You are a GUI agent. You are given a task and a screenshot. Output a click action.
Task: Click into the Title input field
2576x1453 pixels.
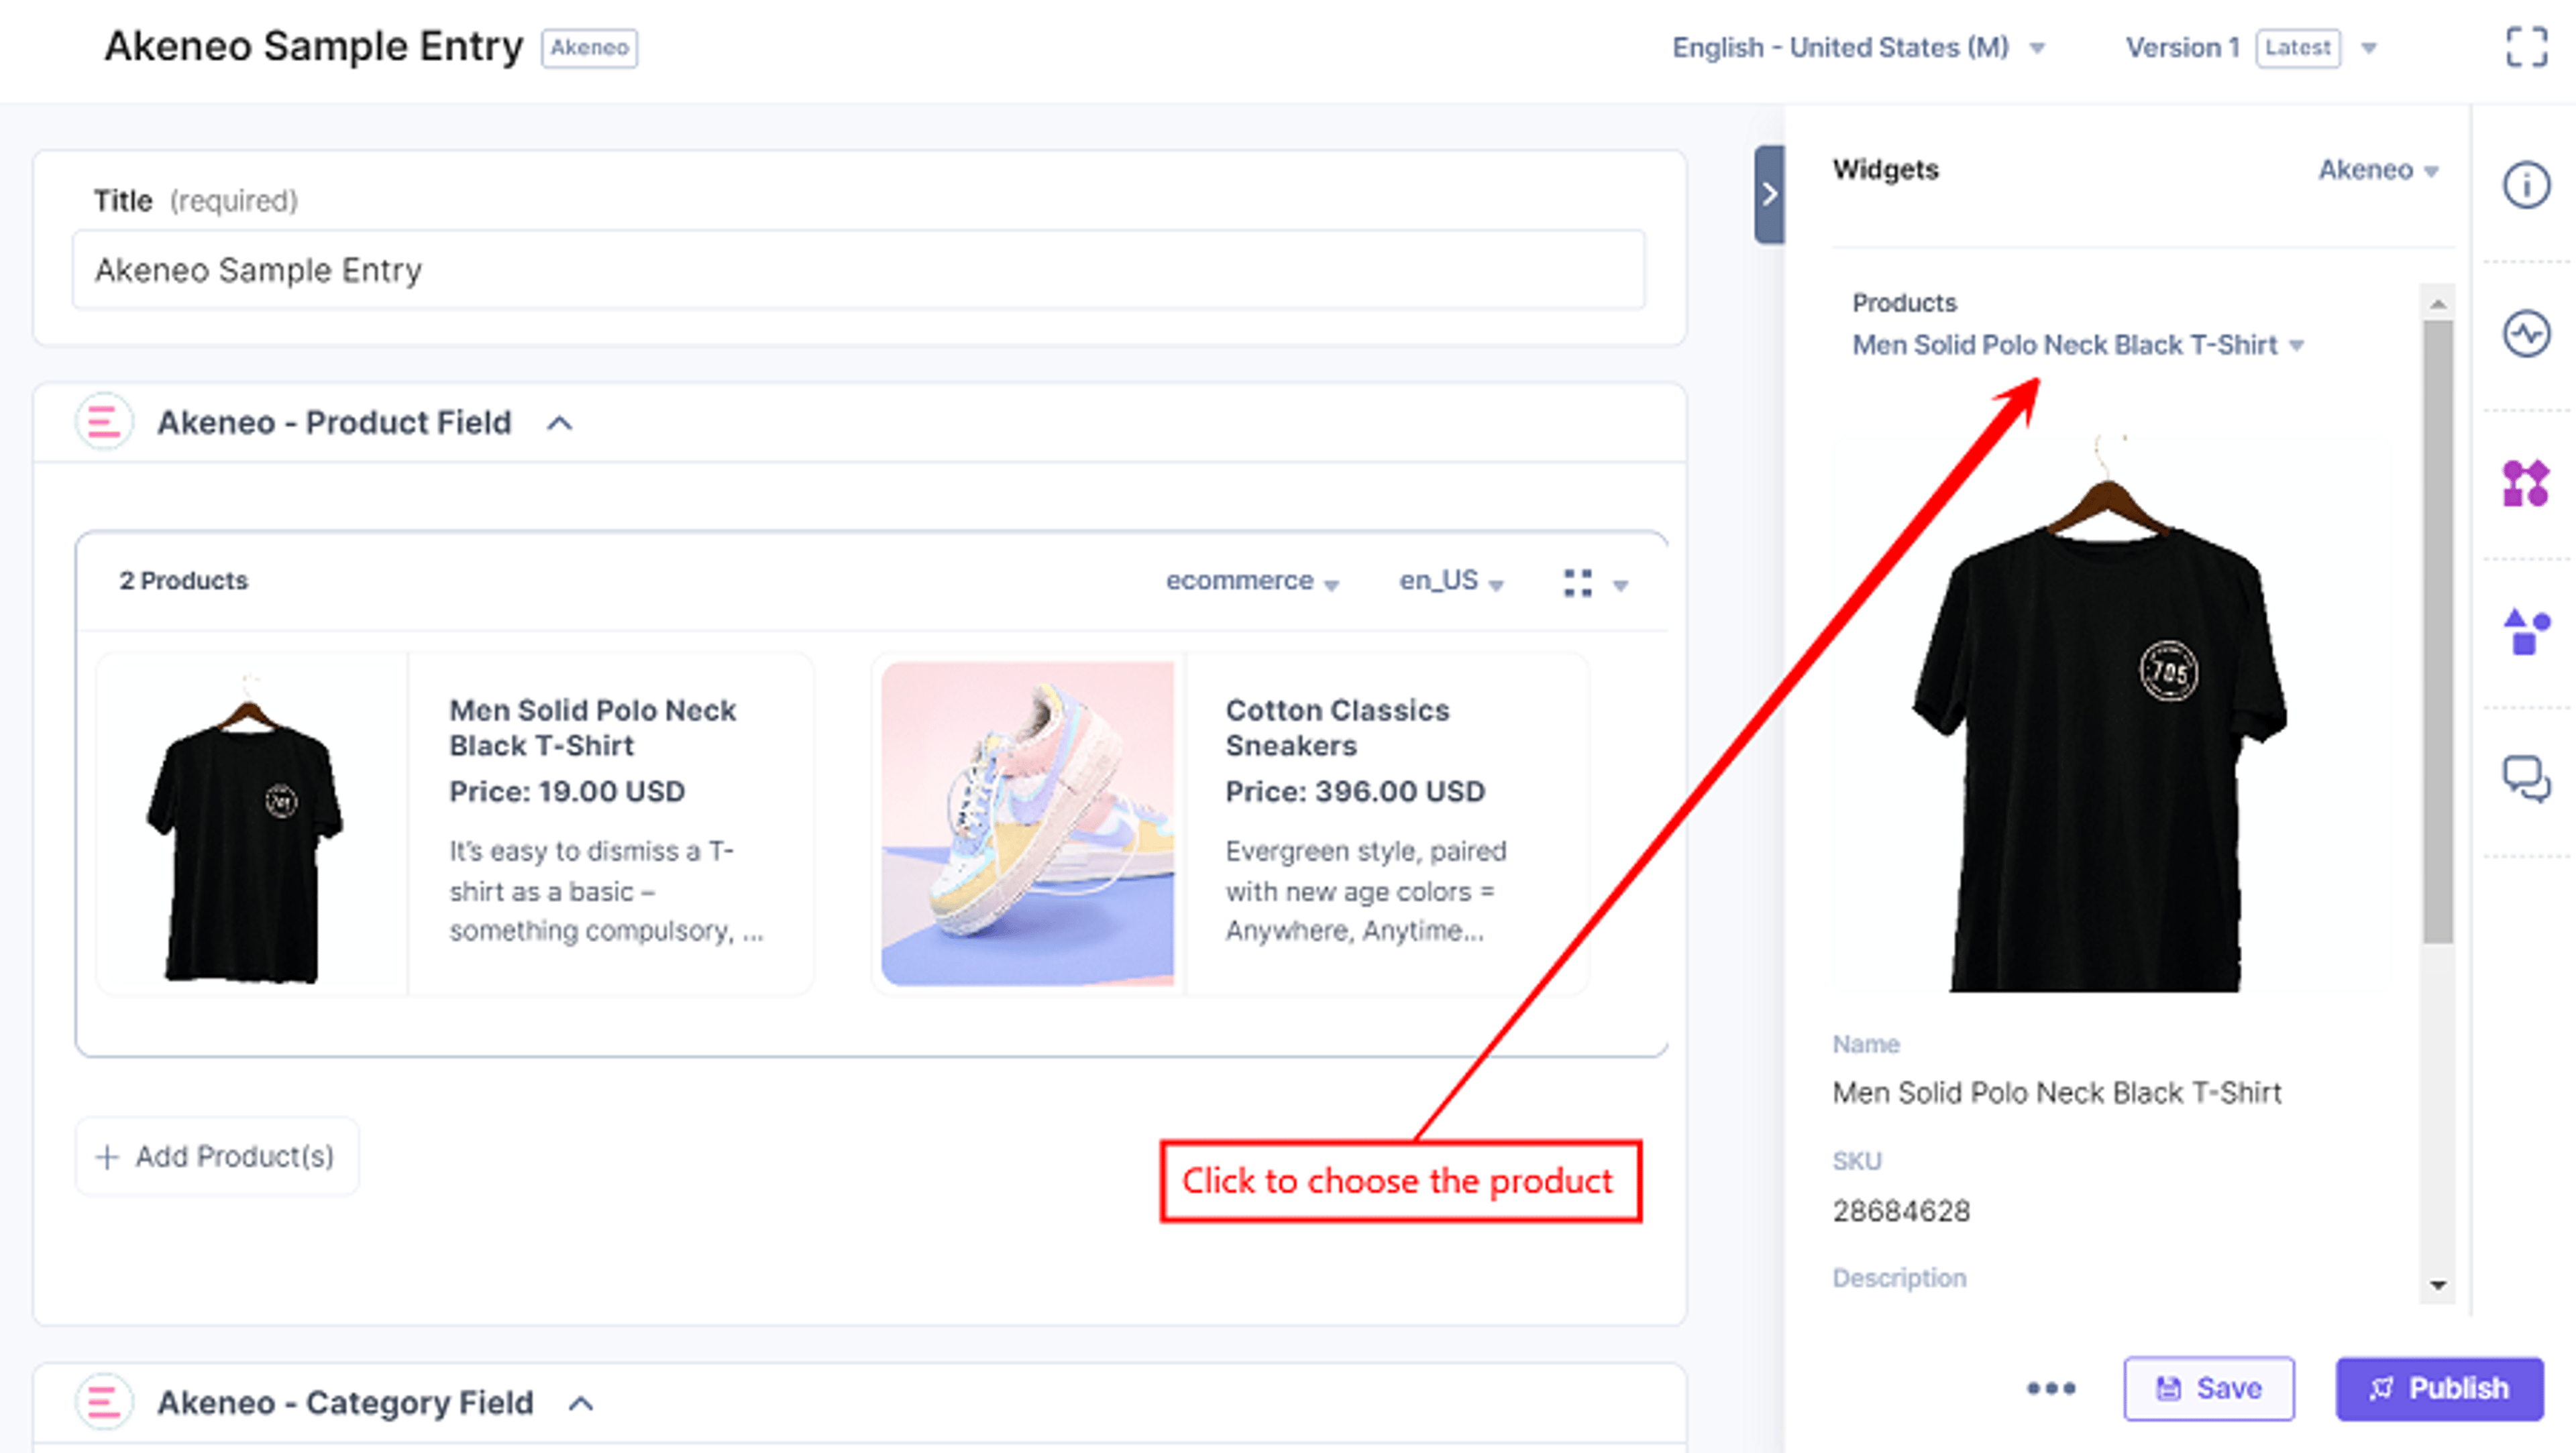858,270
